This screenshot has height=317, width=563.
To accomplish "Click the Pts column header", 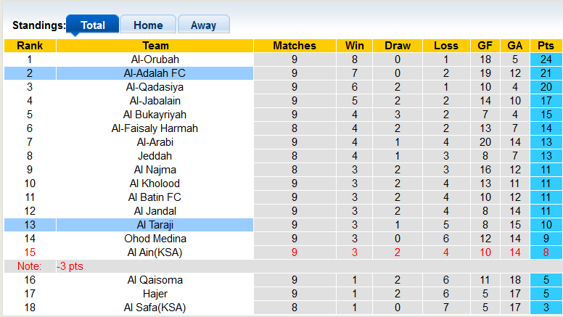I will click(546, 46).
